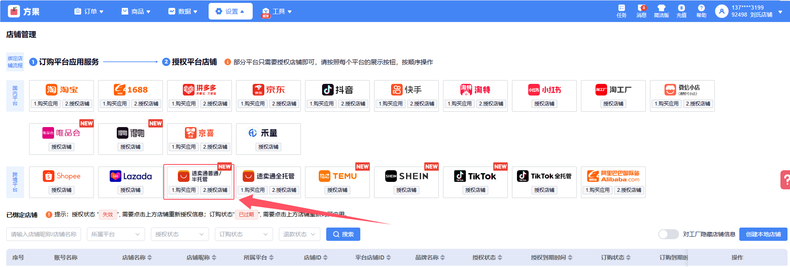The image size is (790, 267).
Task: Click 授权店铺 under TikTok全托管
Action: coord(544,190)
